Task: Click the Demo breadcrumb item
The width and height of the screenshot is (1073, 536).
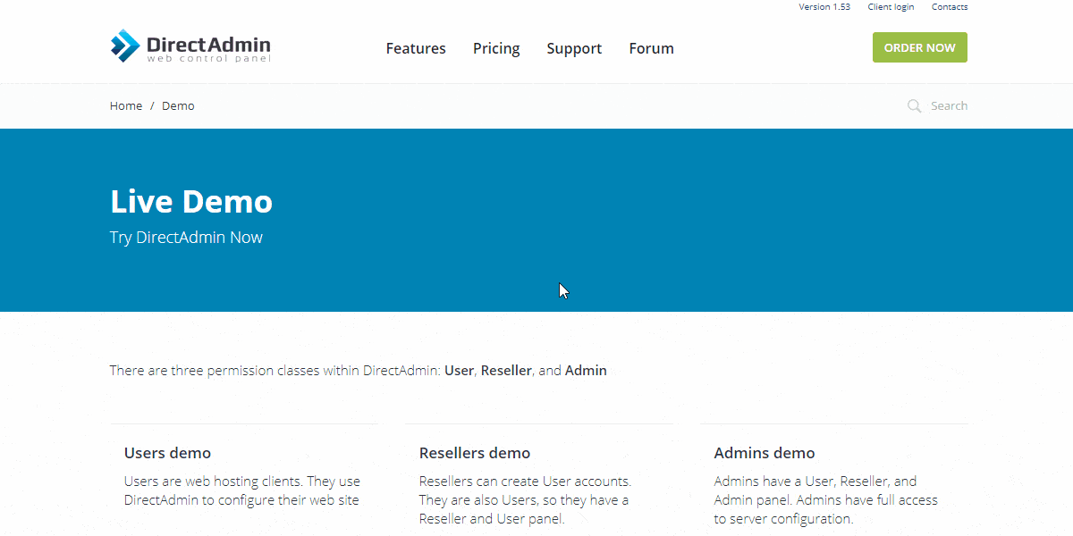Action: tap(178, 105)
